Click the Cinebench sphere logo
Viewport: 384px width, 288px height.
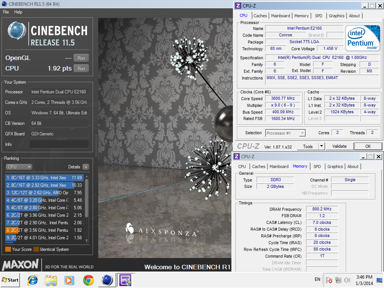[16, 31]
